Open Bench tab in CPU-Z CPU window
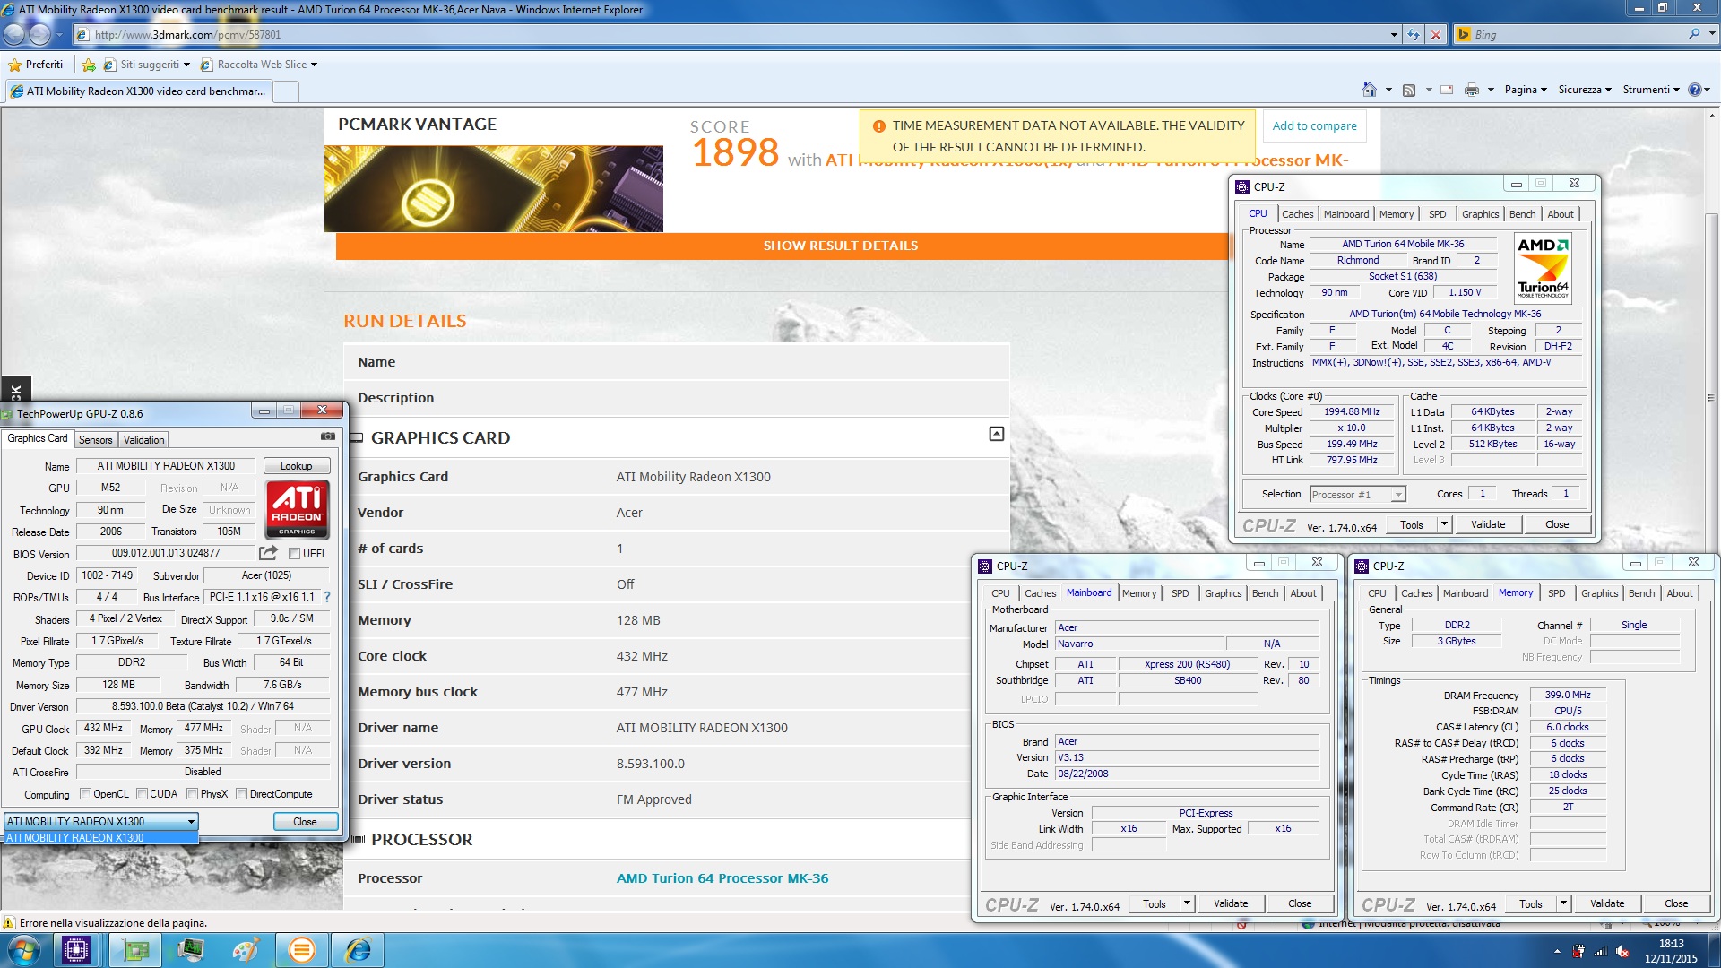This screenshot has height=968, width=1721. click(x=1522, y=214)
